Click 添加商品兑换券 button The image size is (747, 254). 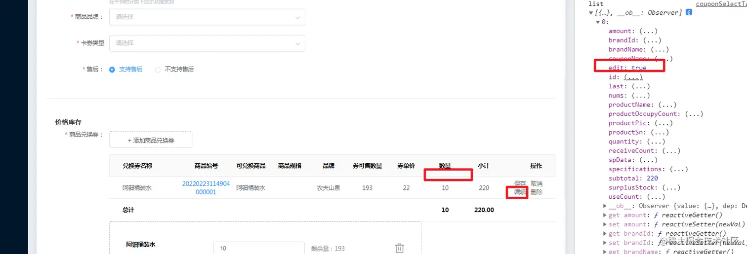pos(151,140)
